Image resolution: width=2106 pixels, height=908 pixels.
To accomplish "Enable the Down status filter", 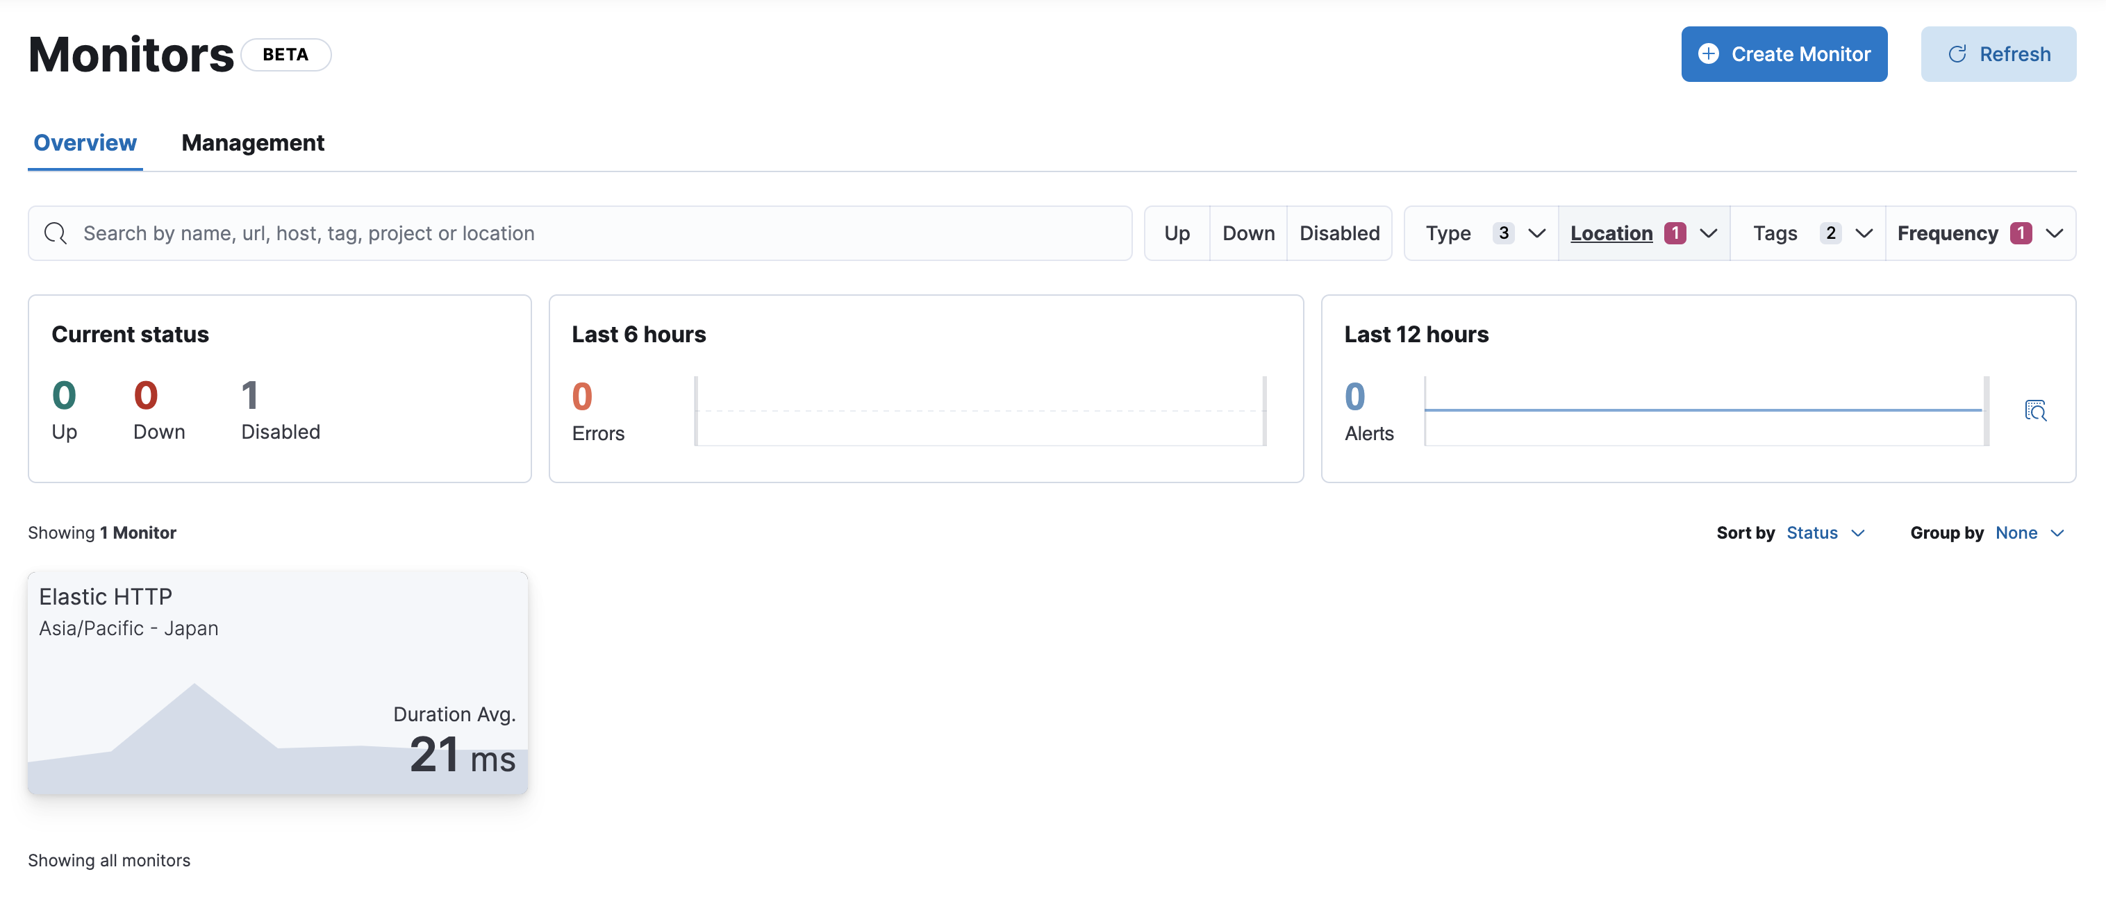I will click(x=1247, y=233).
